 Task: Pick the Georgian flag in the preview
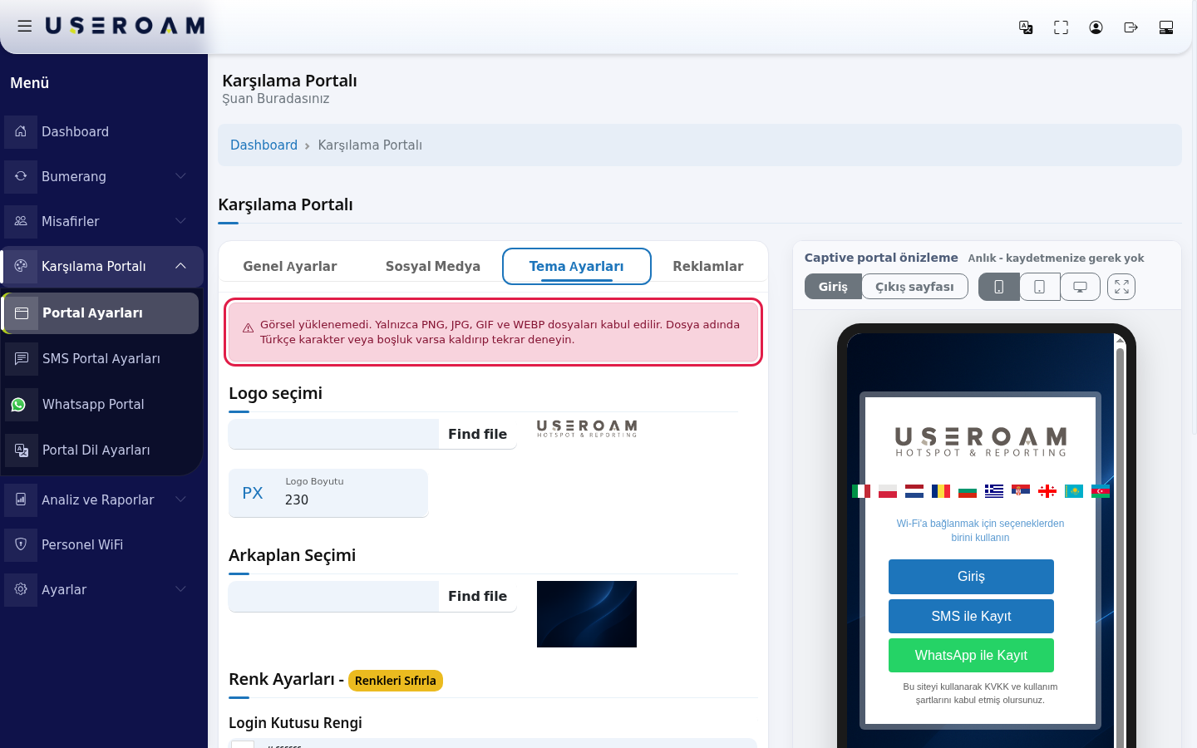click(x=1047, y=491)
